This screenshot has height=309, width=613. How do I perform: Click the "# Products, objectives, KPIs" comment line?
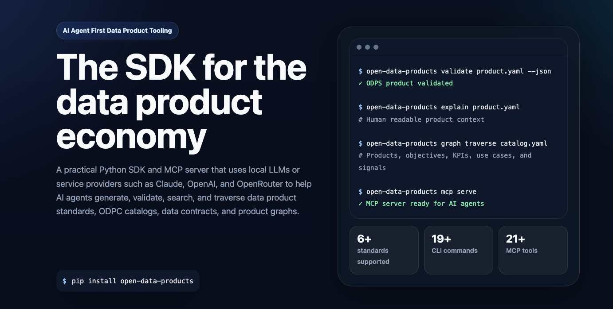point(445,162)
